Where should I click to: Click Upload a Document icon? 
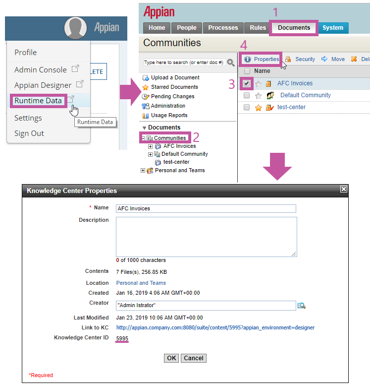click(x=146, y=78)
